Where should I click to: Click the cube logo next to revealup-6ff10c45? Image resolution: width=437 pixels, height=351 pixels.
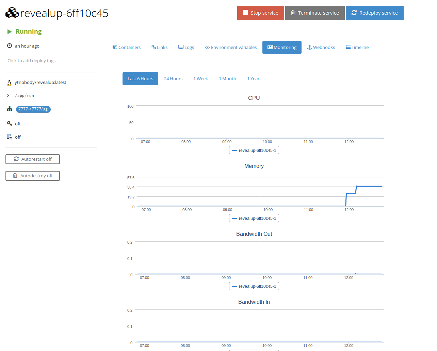pos(12,13)
